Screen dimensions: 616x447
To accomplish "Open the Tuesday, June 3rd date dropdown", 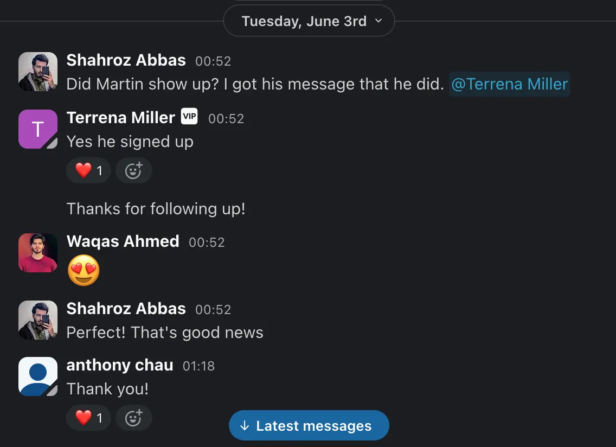I will 309,22.
